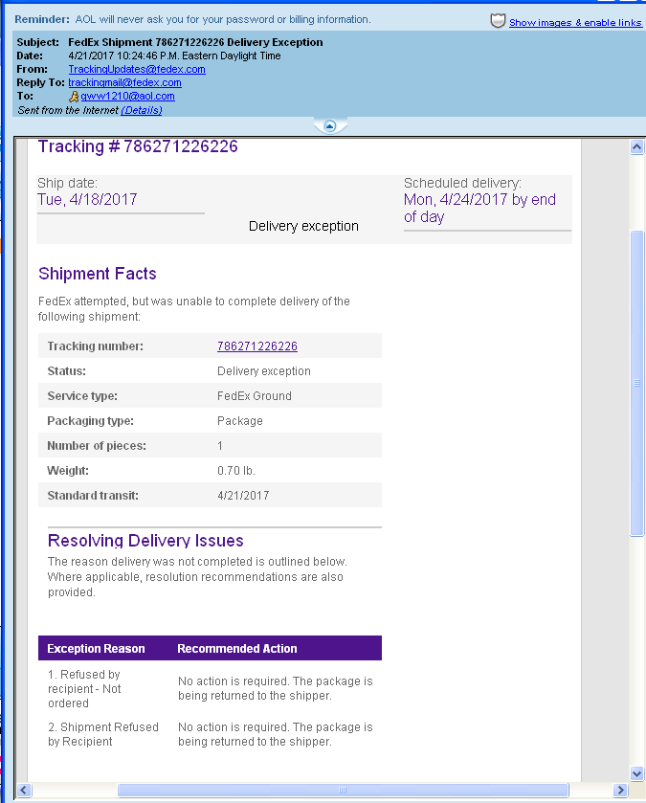
Task: Click the Recommended Action column header
Action: tap(237, 648)
